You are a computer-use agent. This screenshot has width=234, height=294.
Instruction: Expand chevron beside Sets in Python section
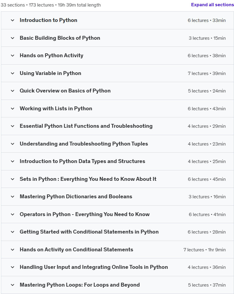coord(12,179)
